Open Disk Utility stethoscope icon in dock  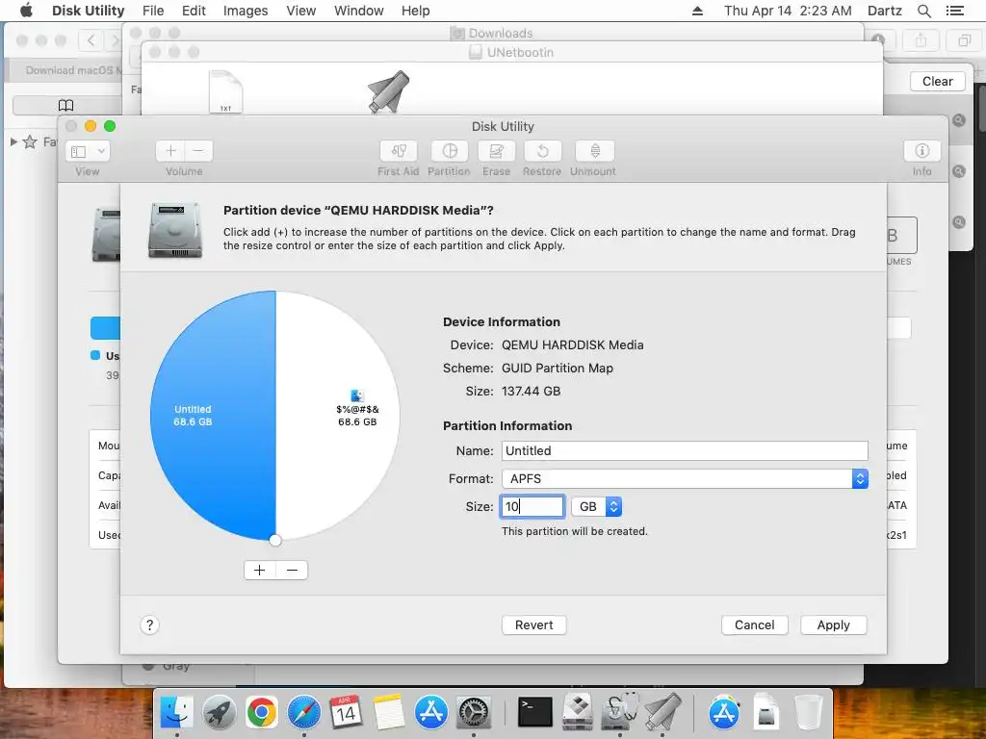(x=619, y=712)
